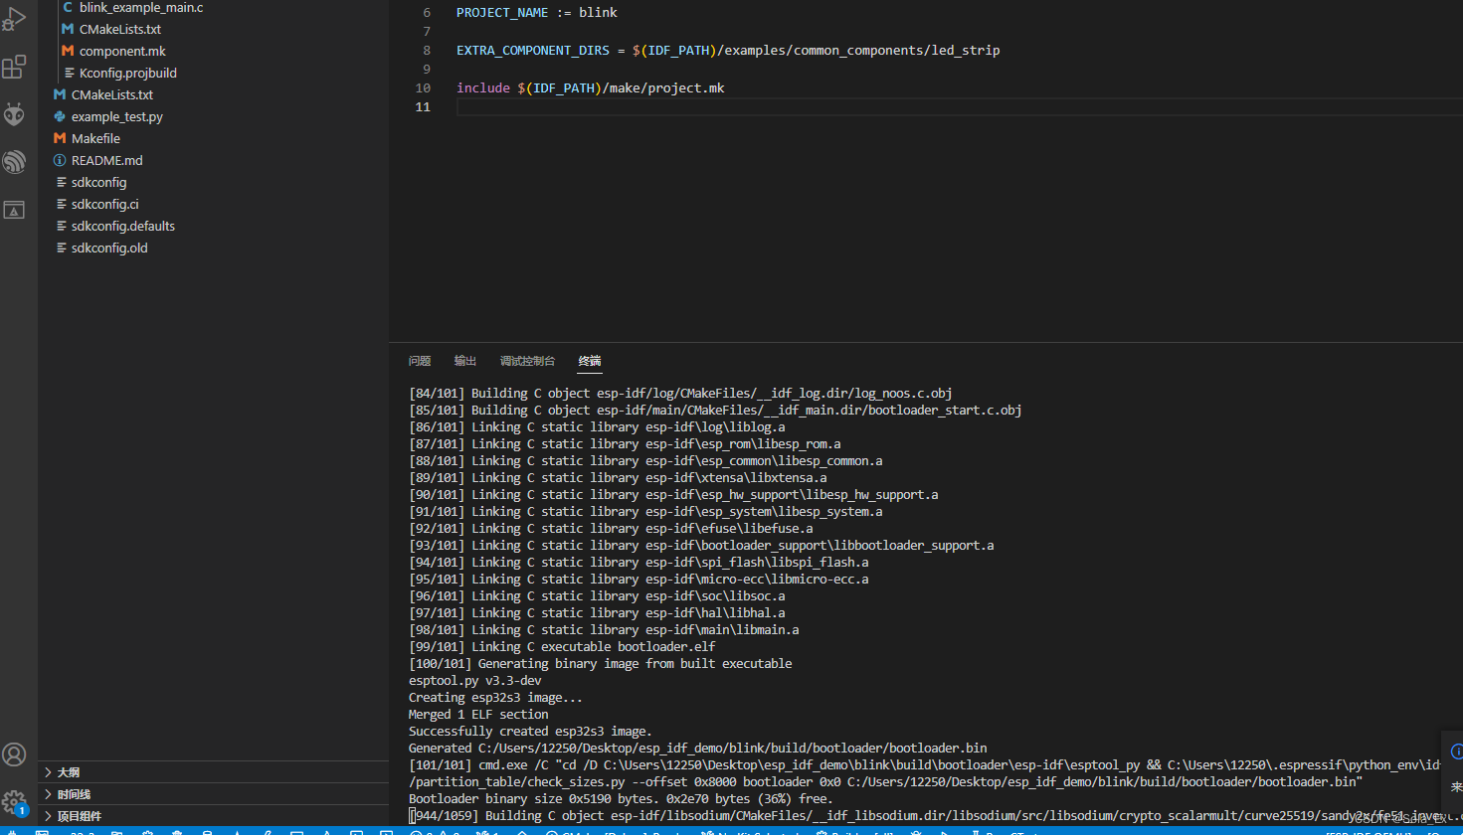Open the Accounts menu icon
The height and width of the screenshot is (835, 1463).
pos(14,754)
